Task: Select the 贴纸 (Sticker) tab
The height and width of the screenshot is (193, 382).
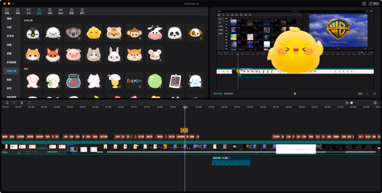Action: (39, 11)
